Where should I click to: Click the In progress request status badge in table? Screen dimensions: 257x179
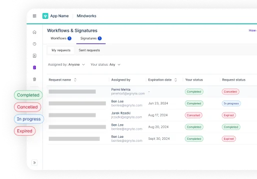click(231, 103)
